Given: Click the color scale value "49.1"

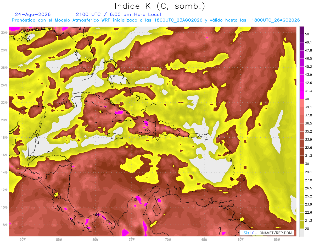Looking at the screenshot, I should tap(309, 42).
